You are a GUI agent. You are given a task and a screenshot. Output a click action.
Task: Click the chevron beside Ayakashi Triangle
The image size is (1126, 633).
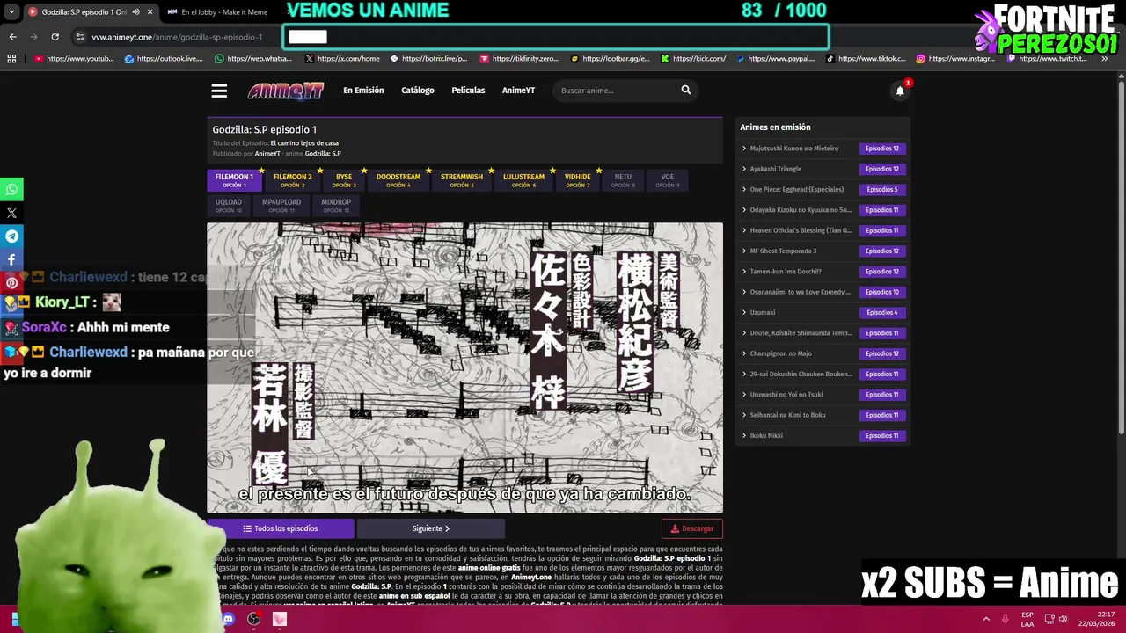tap(744, 169)
